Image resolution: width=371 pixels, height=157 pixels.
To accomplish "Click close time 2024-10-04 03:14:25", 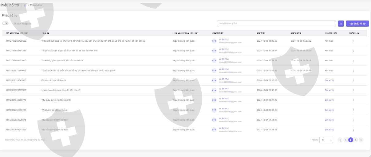I will pos(301,71).
